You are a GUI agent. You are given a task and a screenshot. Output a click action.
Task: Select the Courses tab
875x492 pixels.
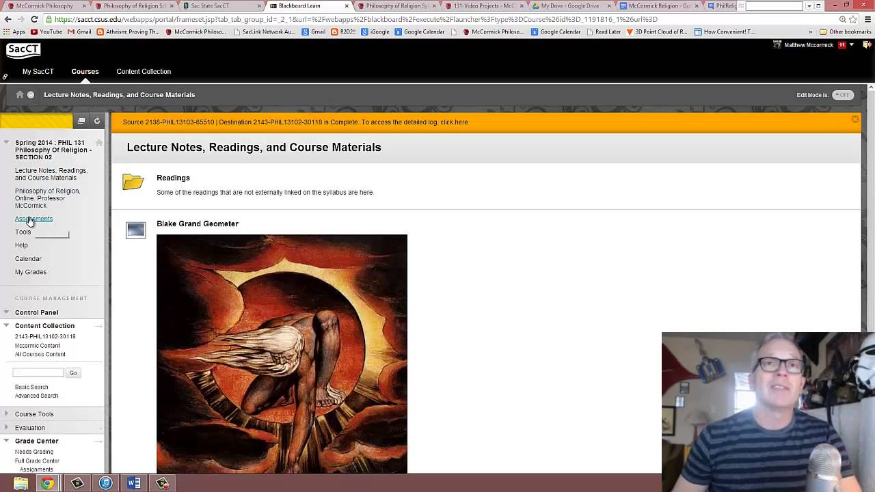pos(85,72)
